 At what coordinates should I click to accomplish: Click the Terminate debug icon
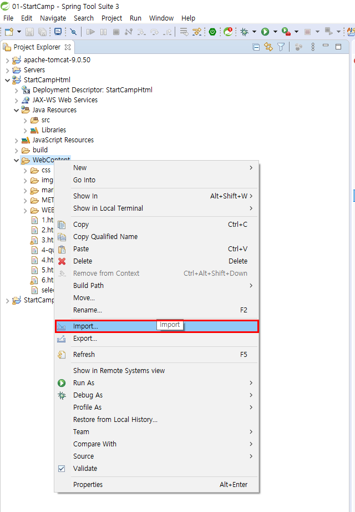click(116, 32)
